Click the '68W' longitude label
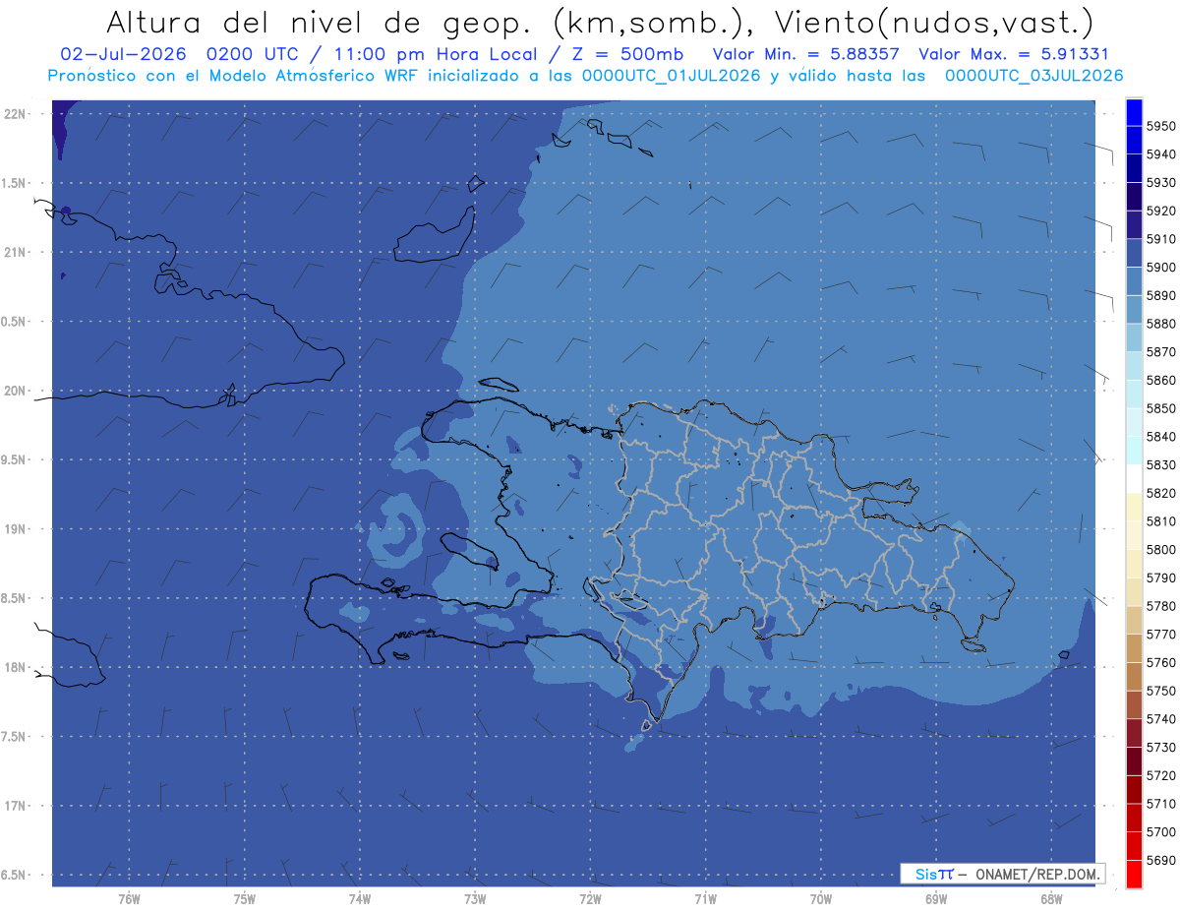The width and height of the screenshot is (1180, 912). (1051, 898)
